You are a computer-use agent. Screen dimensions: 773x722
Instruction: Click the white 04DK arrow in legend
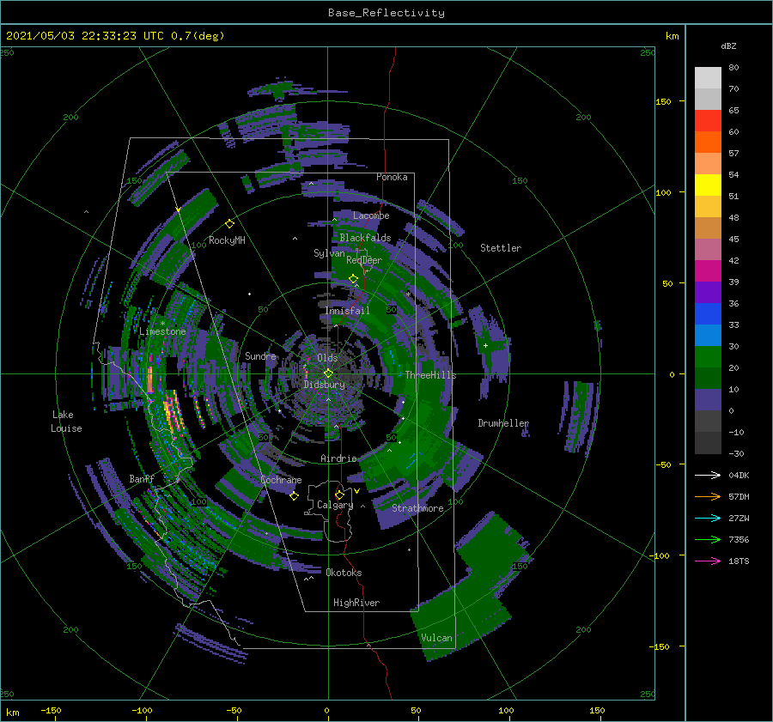(x=708, y=475)
